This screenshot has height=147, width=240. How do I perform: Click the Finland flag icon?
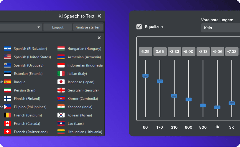pos(7,99)
